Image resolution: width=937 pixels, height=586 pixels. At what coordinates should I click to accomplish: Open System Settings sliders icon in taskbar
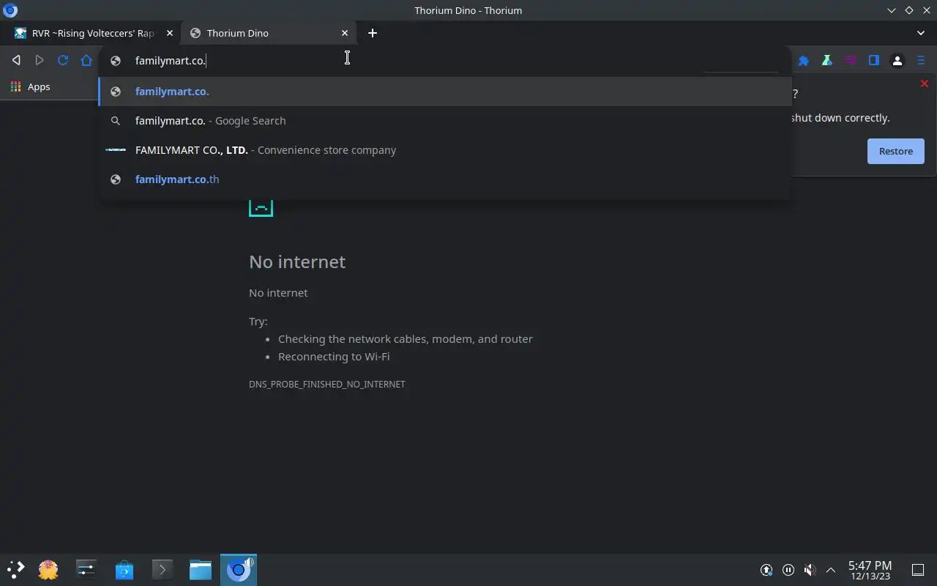coord(86,569)
